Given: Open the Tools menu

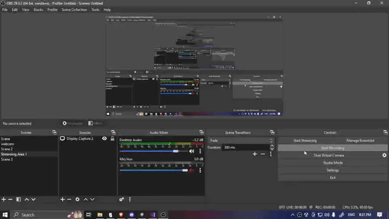Looking at the screenshot, I should [x=95, y=10].
